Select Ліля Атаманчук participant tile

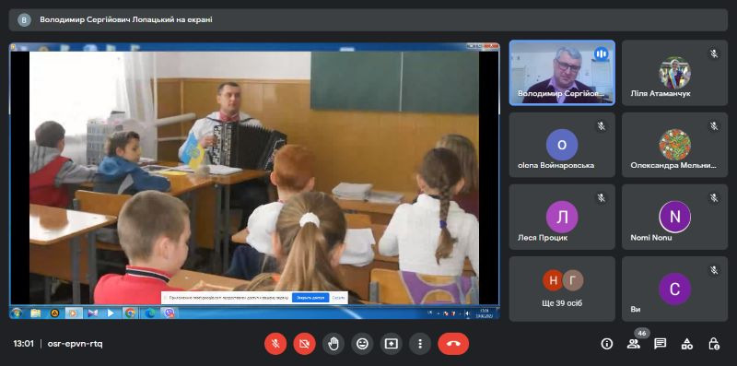point(674,73)
